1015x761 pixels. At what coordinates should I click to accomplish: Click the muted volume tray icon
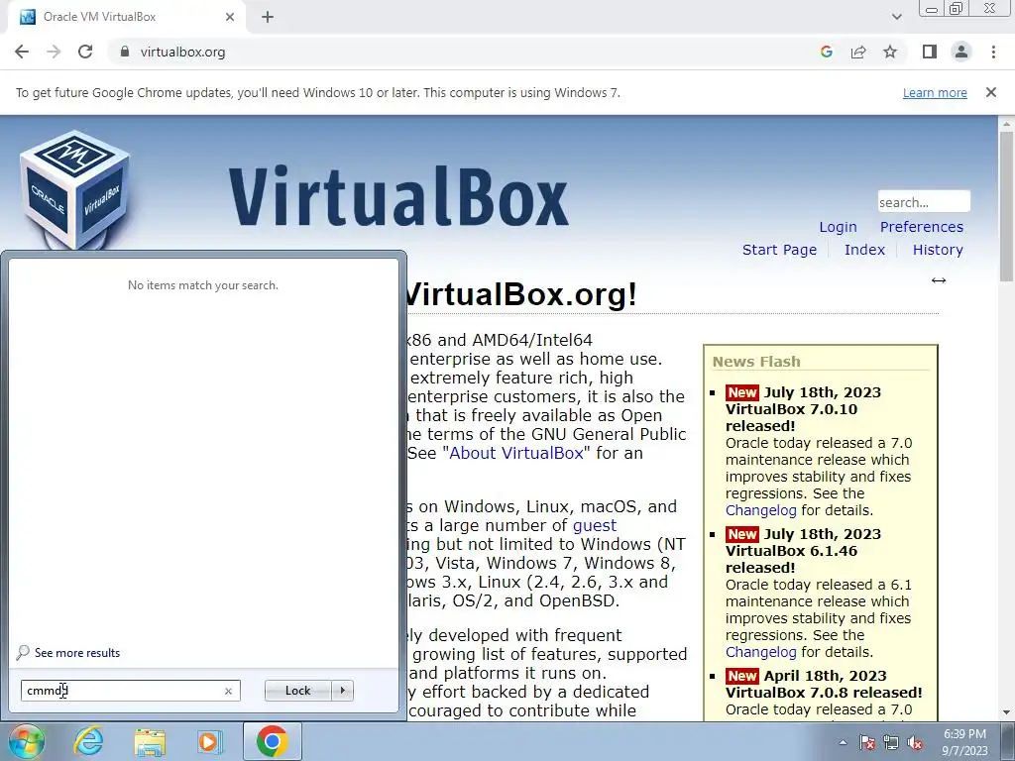click(915, 742)
